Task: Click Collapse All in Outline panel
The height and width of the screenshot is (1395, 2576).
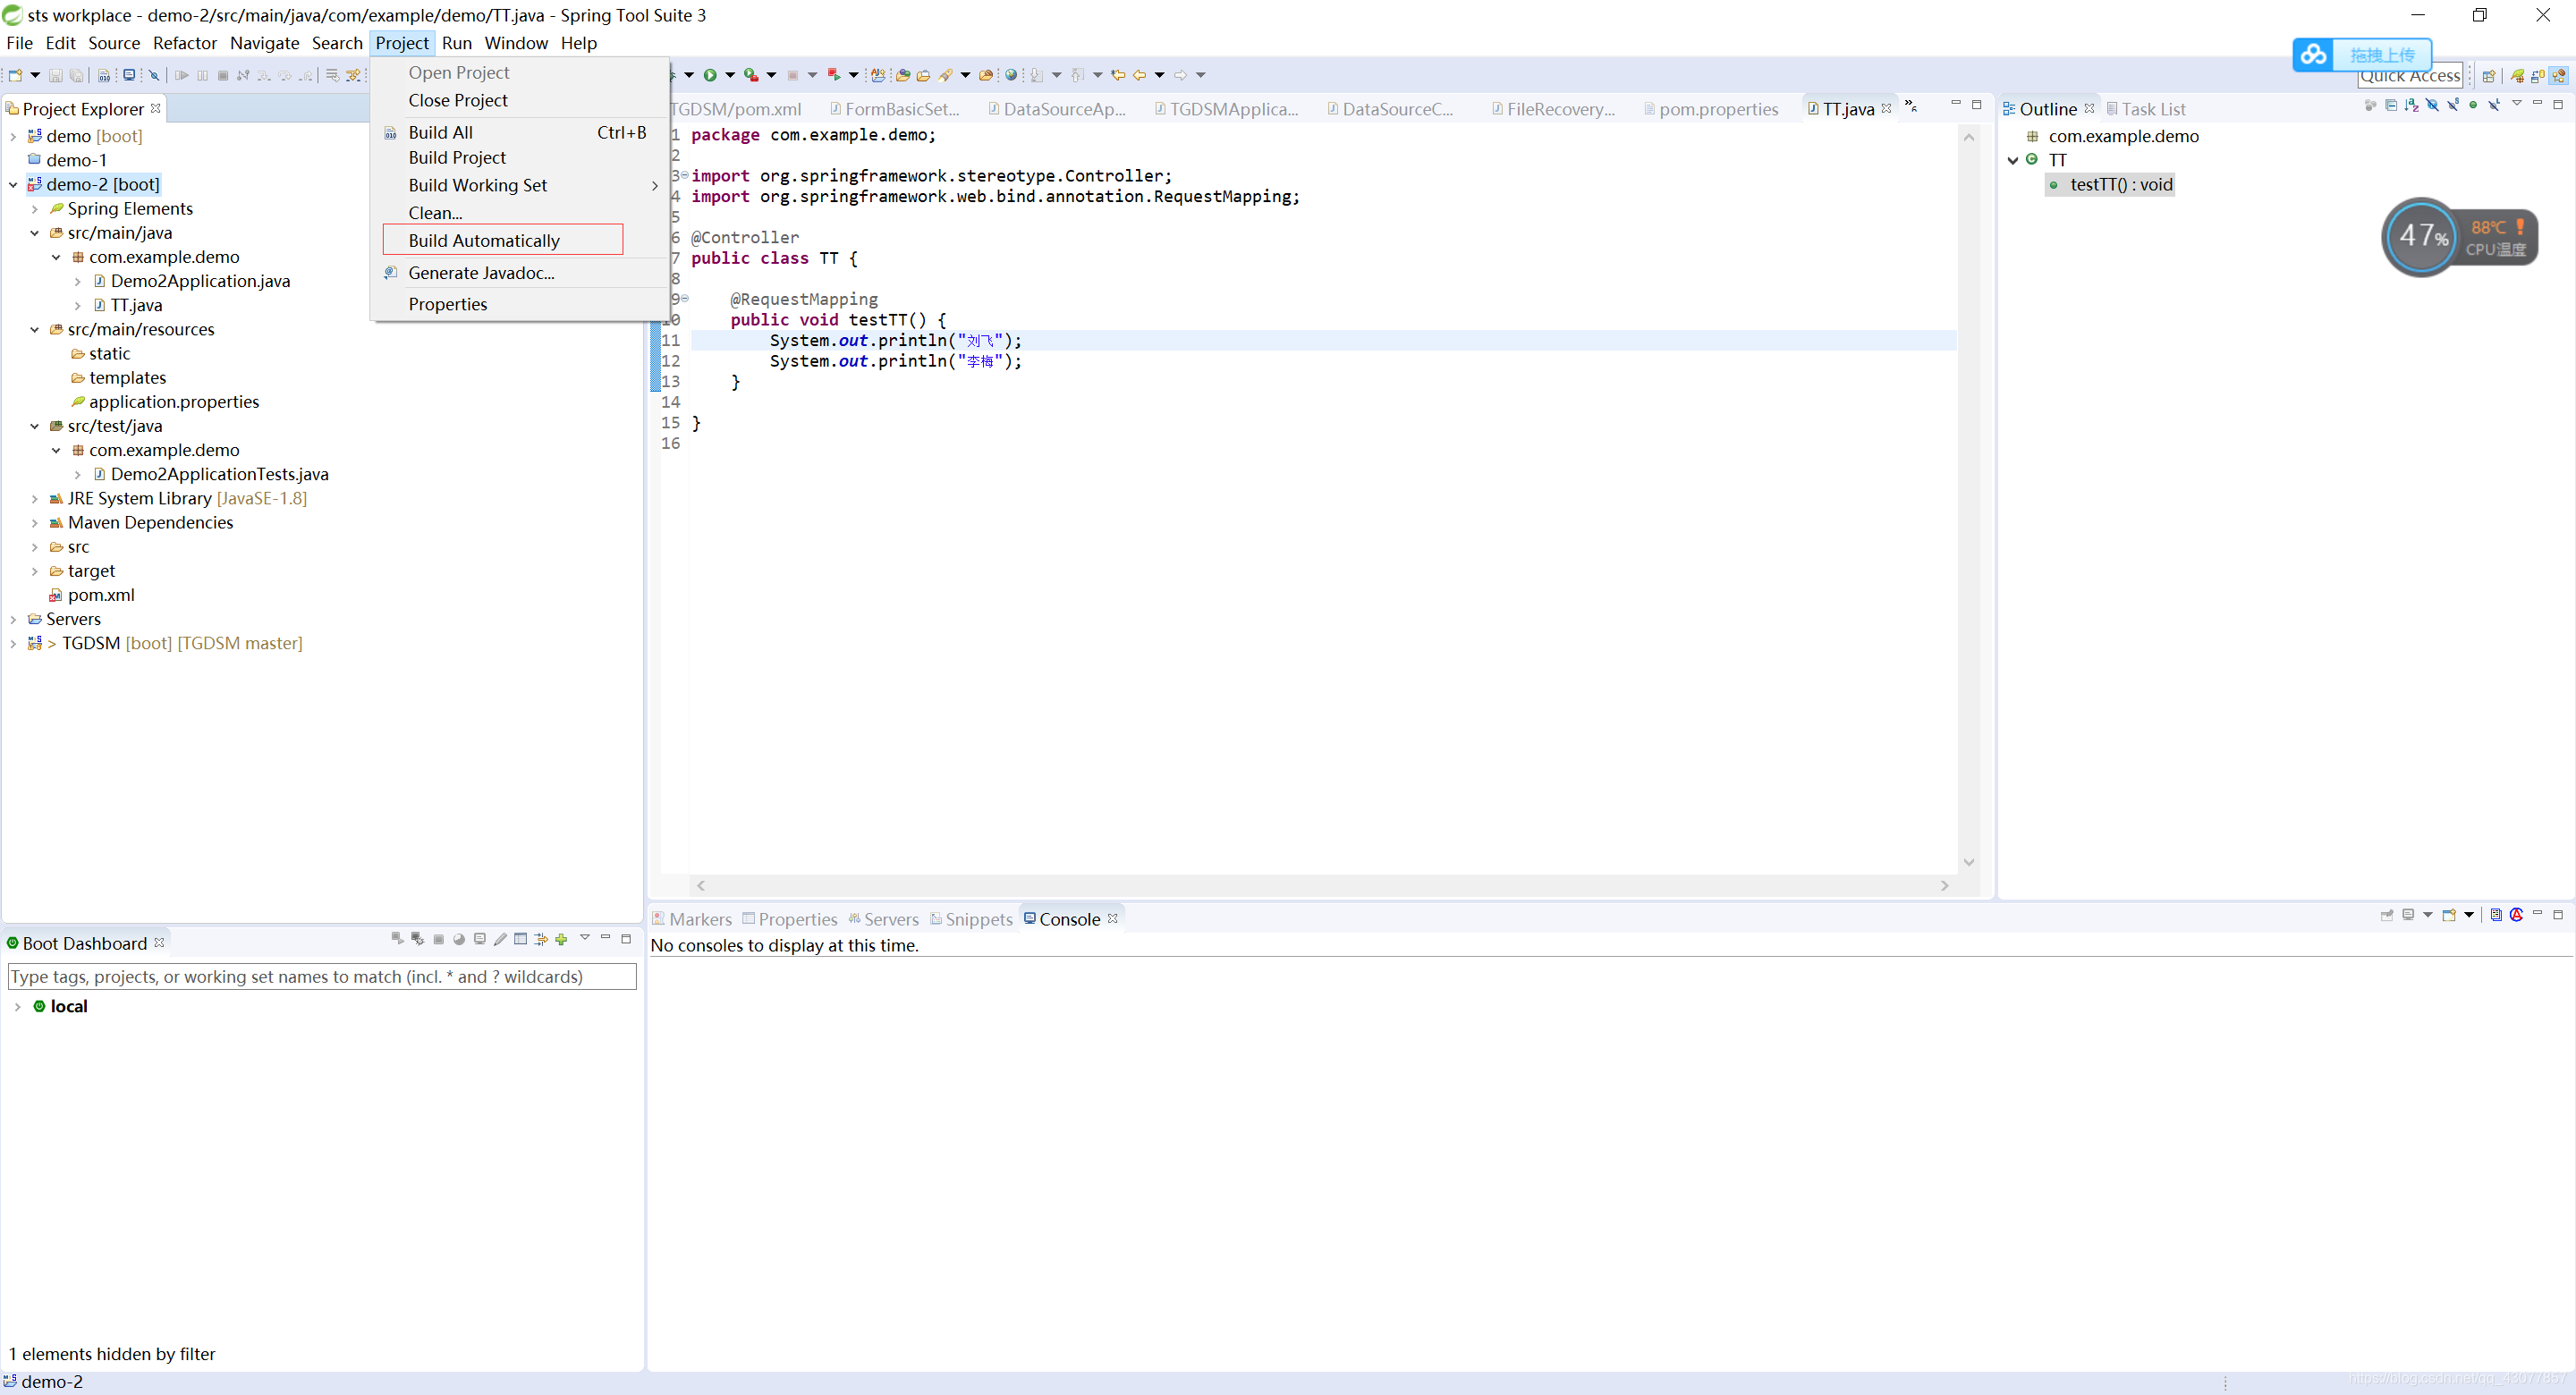Action: (2390, 105)
